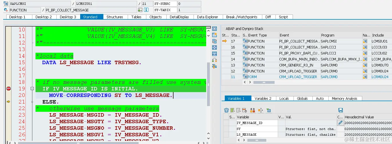
Task: Click the Hexadecimal Value column header
Action: click(x=368, y=117)
